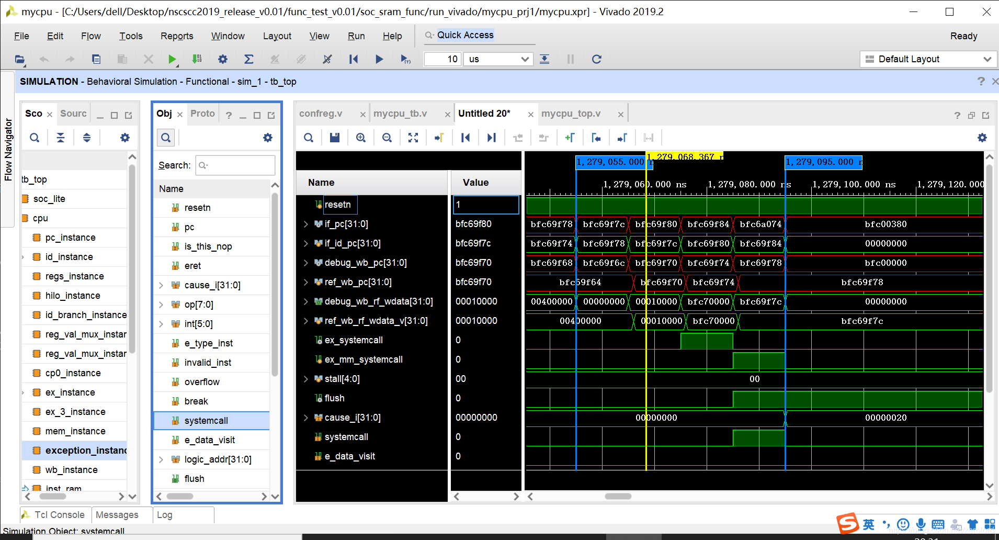Screen dimensions: 999x540
Task: Click Collapse All icon in Scope panel
Action: tap(61, 138)
